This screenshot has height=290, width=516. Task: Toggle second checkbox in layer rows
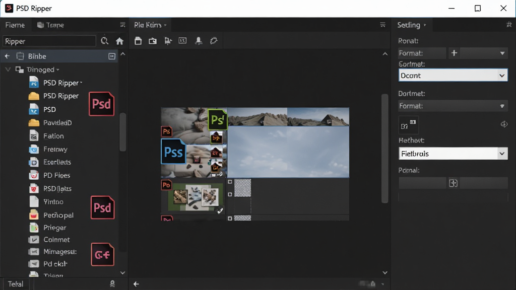[x=230, y=194]
